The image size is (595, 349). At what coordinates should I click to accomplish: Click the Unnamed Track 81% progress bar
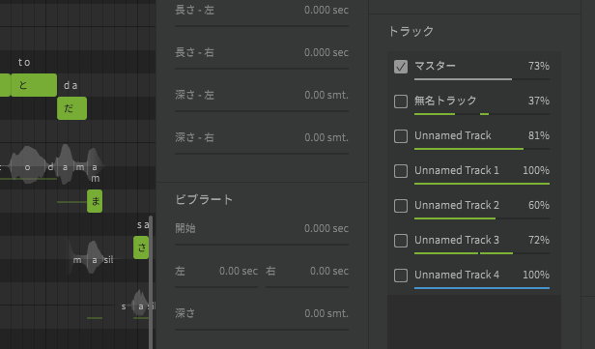coord(482,149)
